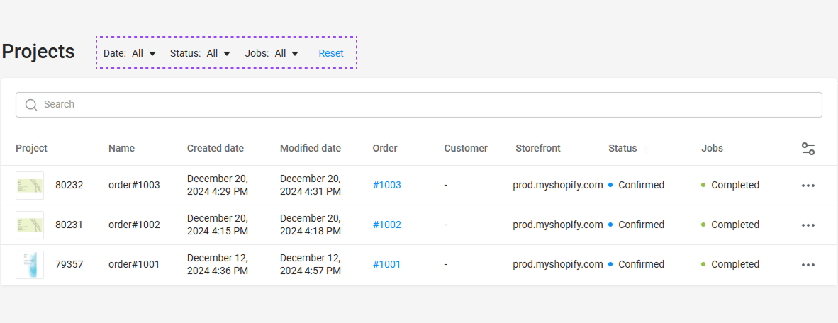Click modified date December 20, 2024 4:18 PM

(x=311, y=225)
